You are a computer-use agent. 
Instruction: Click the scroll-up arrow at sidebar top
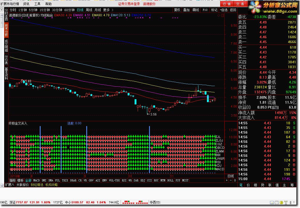[x=2, y=15]
